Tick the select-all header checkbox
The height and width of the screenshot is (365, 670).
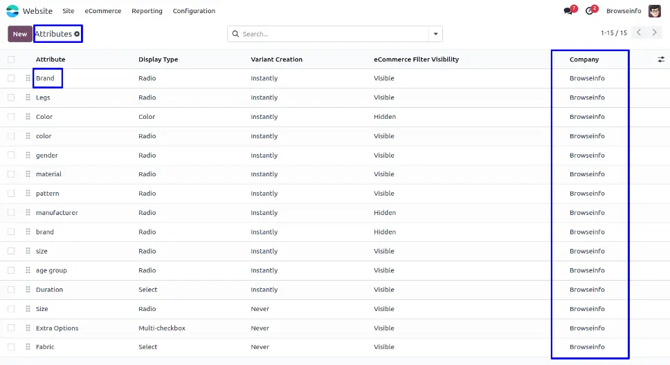(x=11, y=59)
